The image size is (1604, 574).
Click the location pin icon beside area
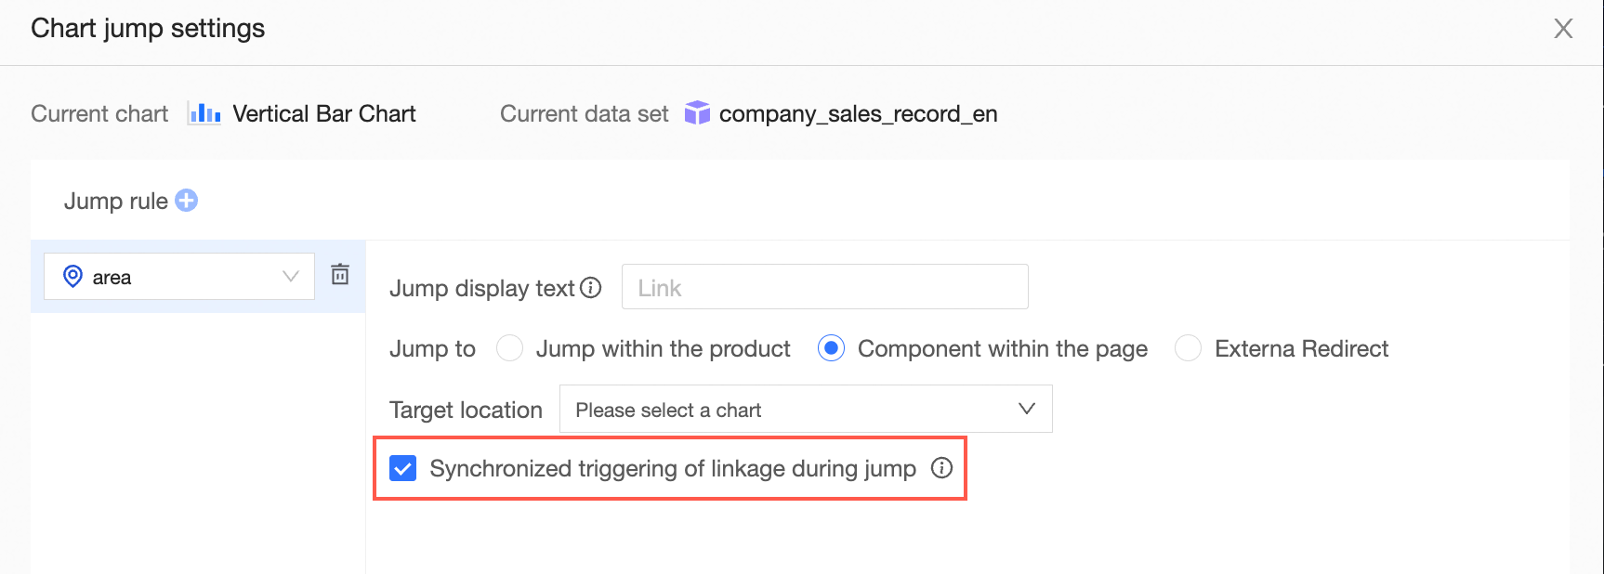(72, 277)
